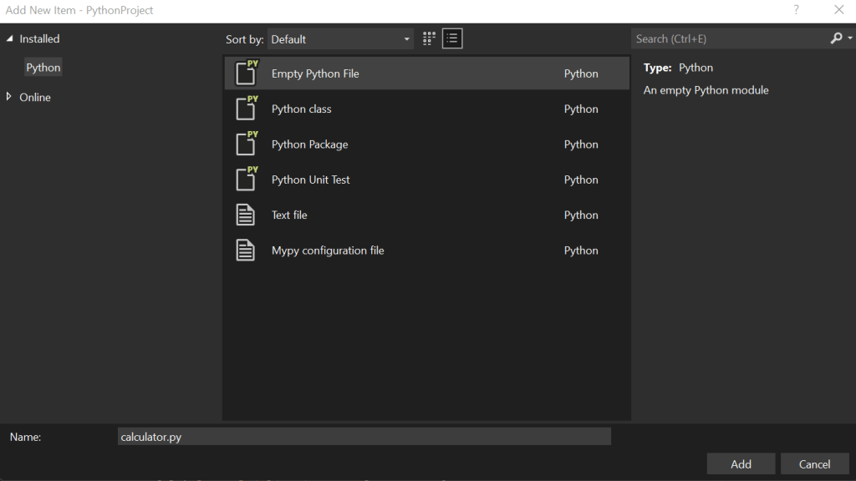Click the Text file document icon
Screen dimensions: 856x481
(246, 215)
